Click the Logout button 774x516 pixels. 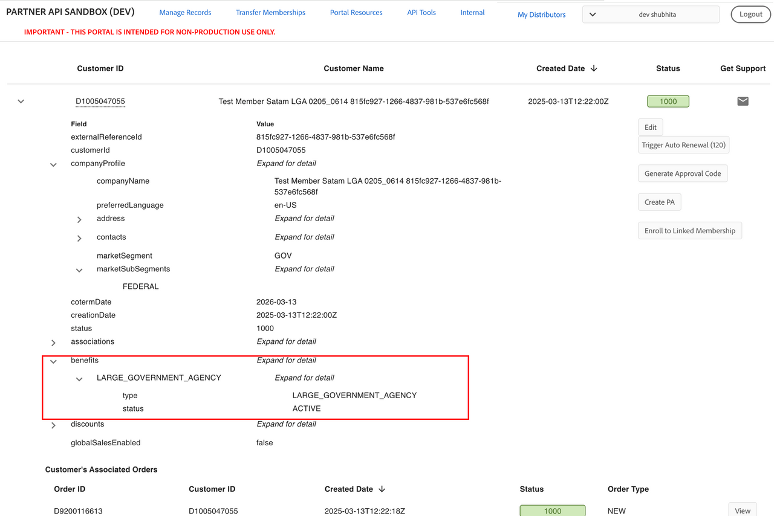pos(750,15)
